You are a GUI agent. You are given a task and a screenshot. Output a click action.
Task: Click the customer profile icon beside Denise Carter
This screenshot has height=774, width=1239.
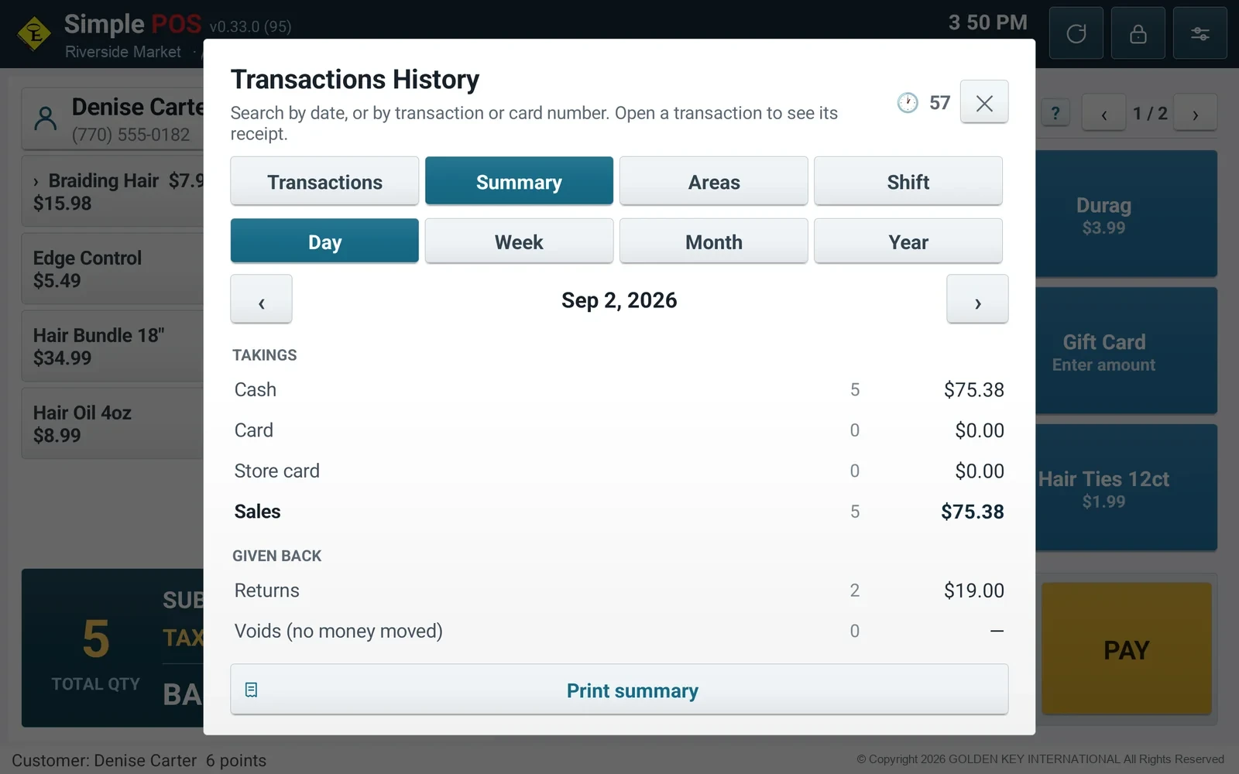[46, 118]
